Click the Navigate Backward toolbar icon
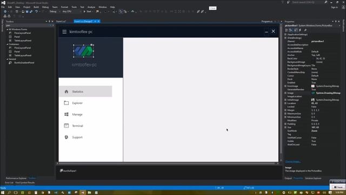The width and height of the screenshot is (346, 195). coord(5,11)
